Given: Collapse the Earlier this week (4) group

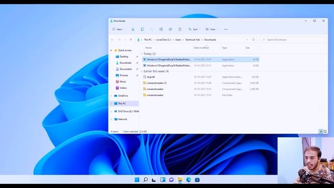Looking at the screenshot, I should [x=142, y=71].
